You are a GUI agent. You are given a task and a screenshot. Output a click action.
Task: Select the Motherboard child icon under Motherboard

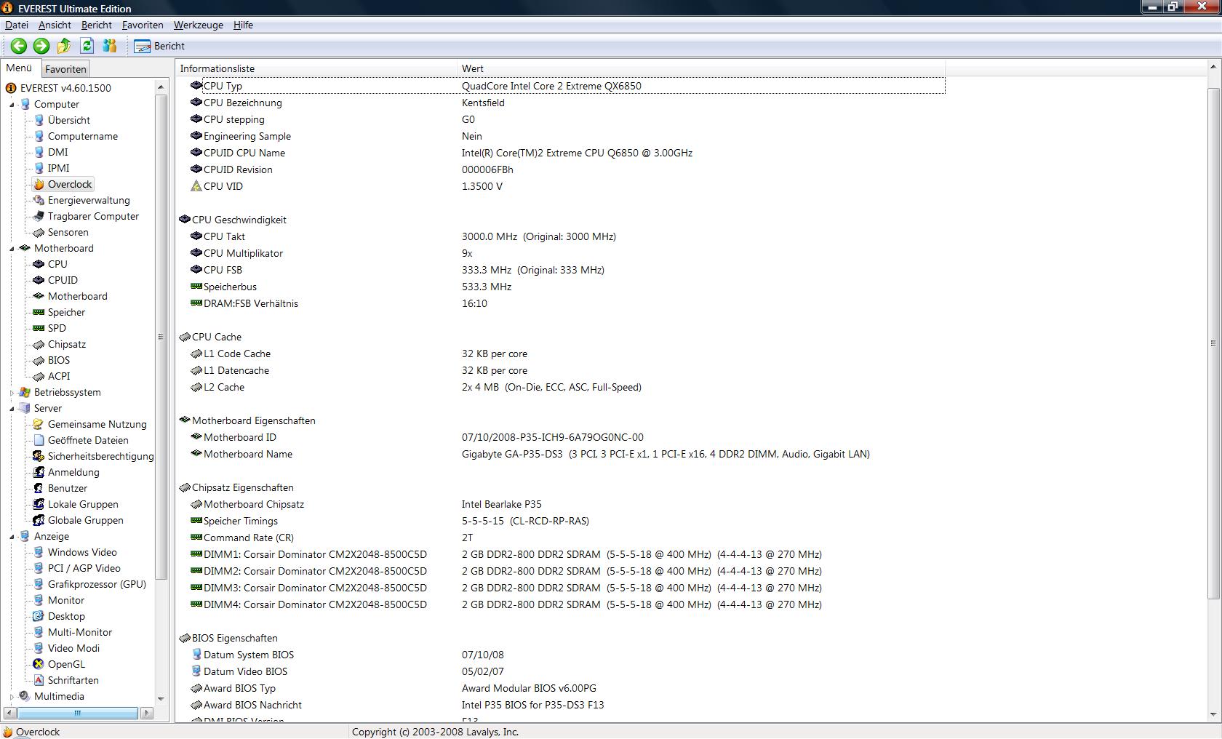39,296
